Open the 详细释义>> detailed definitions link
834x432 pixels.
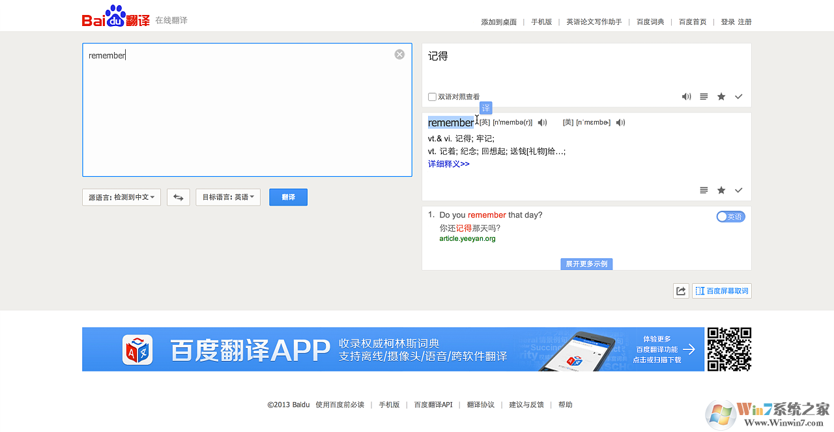pos(448,164)
